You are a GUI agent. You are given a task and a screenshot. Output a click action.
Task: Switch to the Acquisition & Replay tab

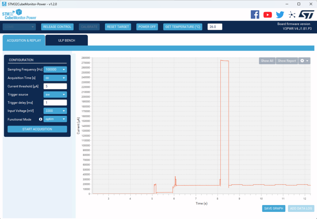click(24, 40)
